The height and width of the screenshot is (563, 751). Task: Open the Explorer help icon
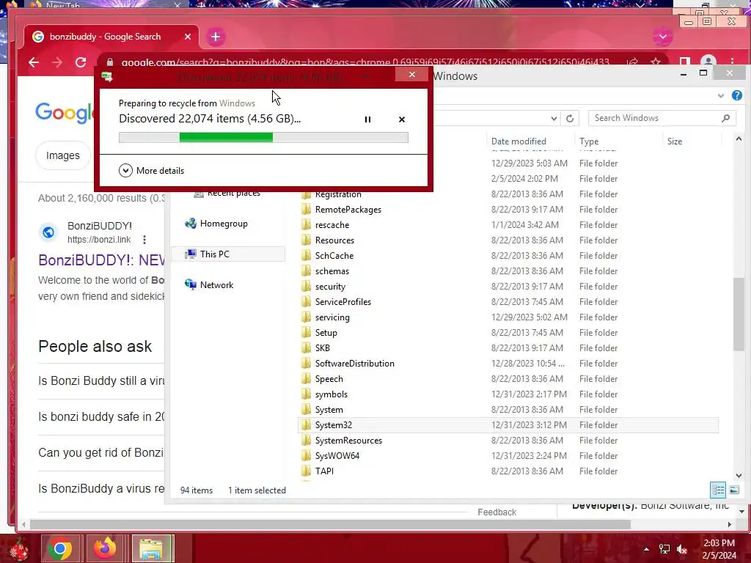[x=736, y=95]
